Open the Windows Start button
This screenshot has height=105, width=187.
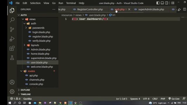point(10,103)
